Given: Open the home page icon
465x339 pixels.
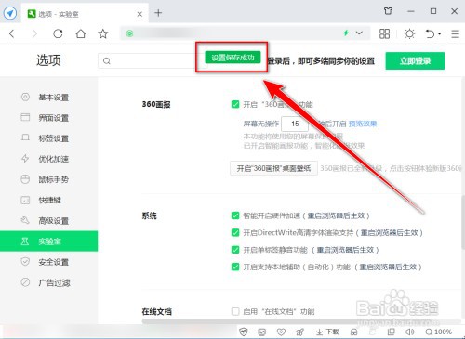Looking at the screenshot, I should [x=81, y=33].
